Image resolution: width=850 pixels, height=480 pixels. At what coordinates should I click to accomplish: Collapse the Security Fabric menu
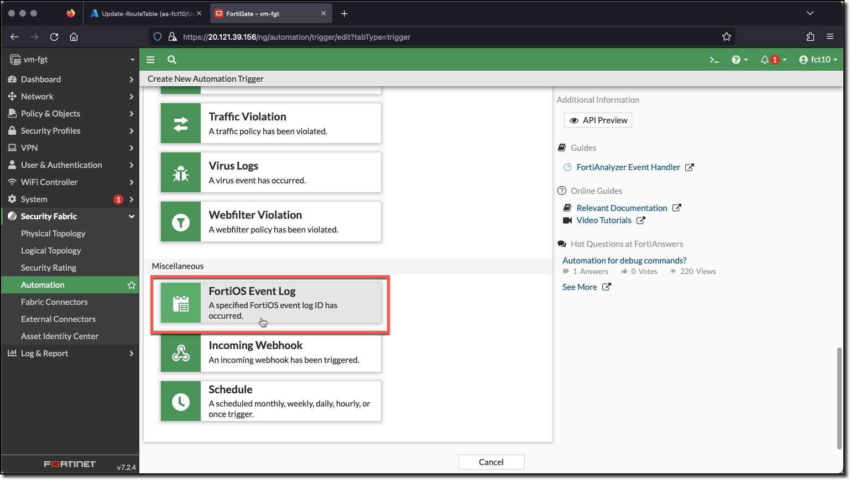(70, 217)
